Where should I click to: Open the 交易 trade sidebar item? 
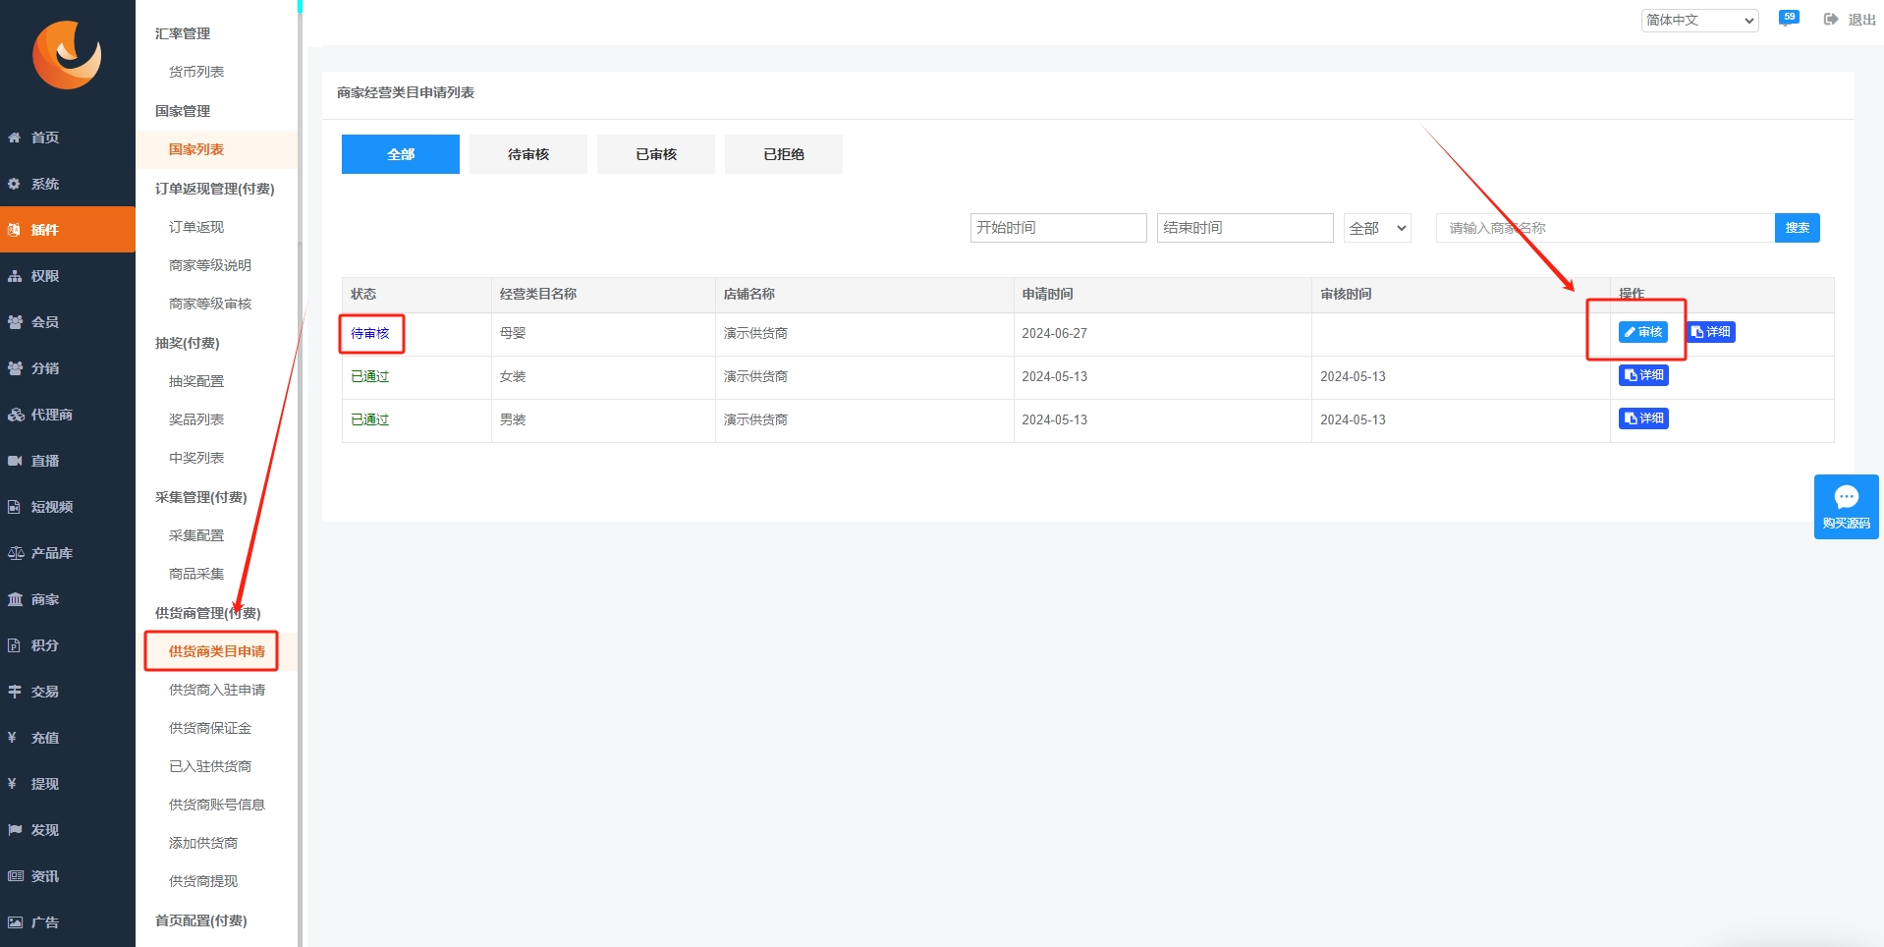click(x=68, y=692)
